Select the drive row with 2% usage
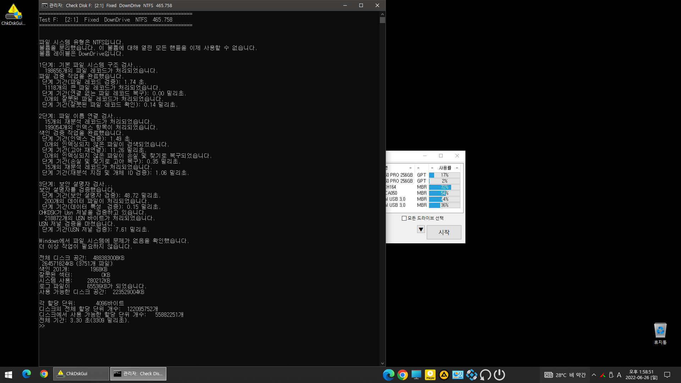Image resolution: width=681 pixels, height=383 pixels. click(423, 181)
